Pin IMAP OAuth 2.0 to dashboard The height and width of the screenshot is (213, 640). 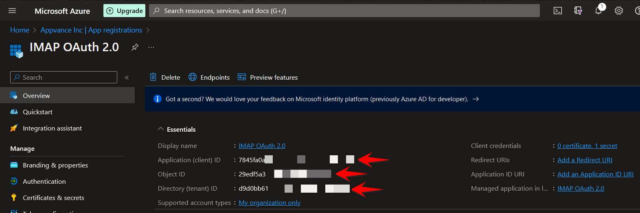tap(135, 47)
